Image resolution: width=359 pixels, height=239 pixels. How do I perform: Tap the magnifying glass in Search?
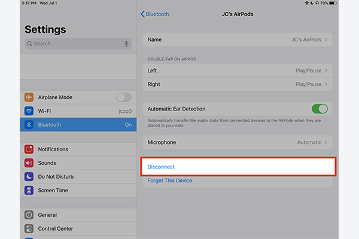[x=29, y=44]
